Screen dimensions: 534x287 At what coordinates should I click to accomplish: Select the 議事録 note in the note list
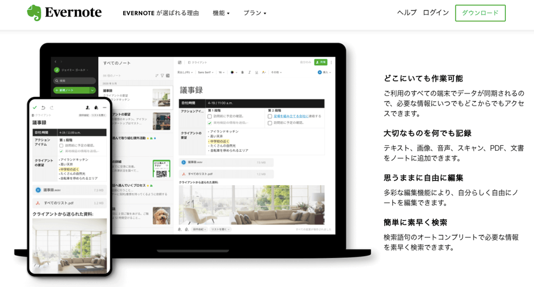click(136, 97)
